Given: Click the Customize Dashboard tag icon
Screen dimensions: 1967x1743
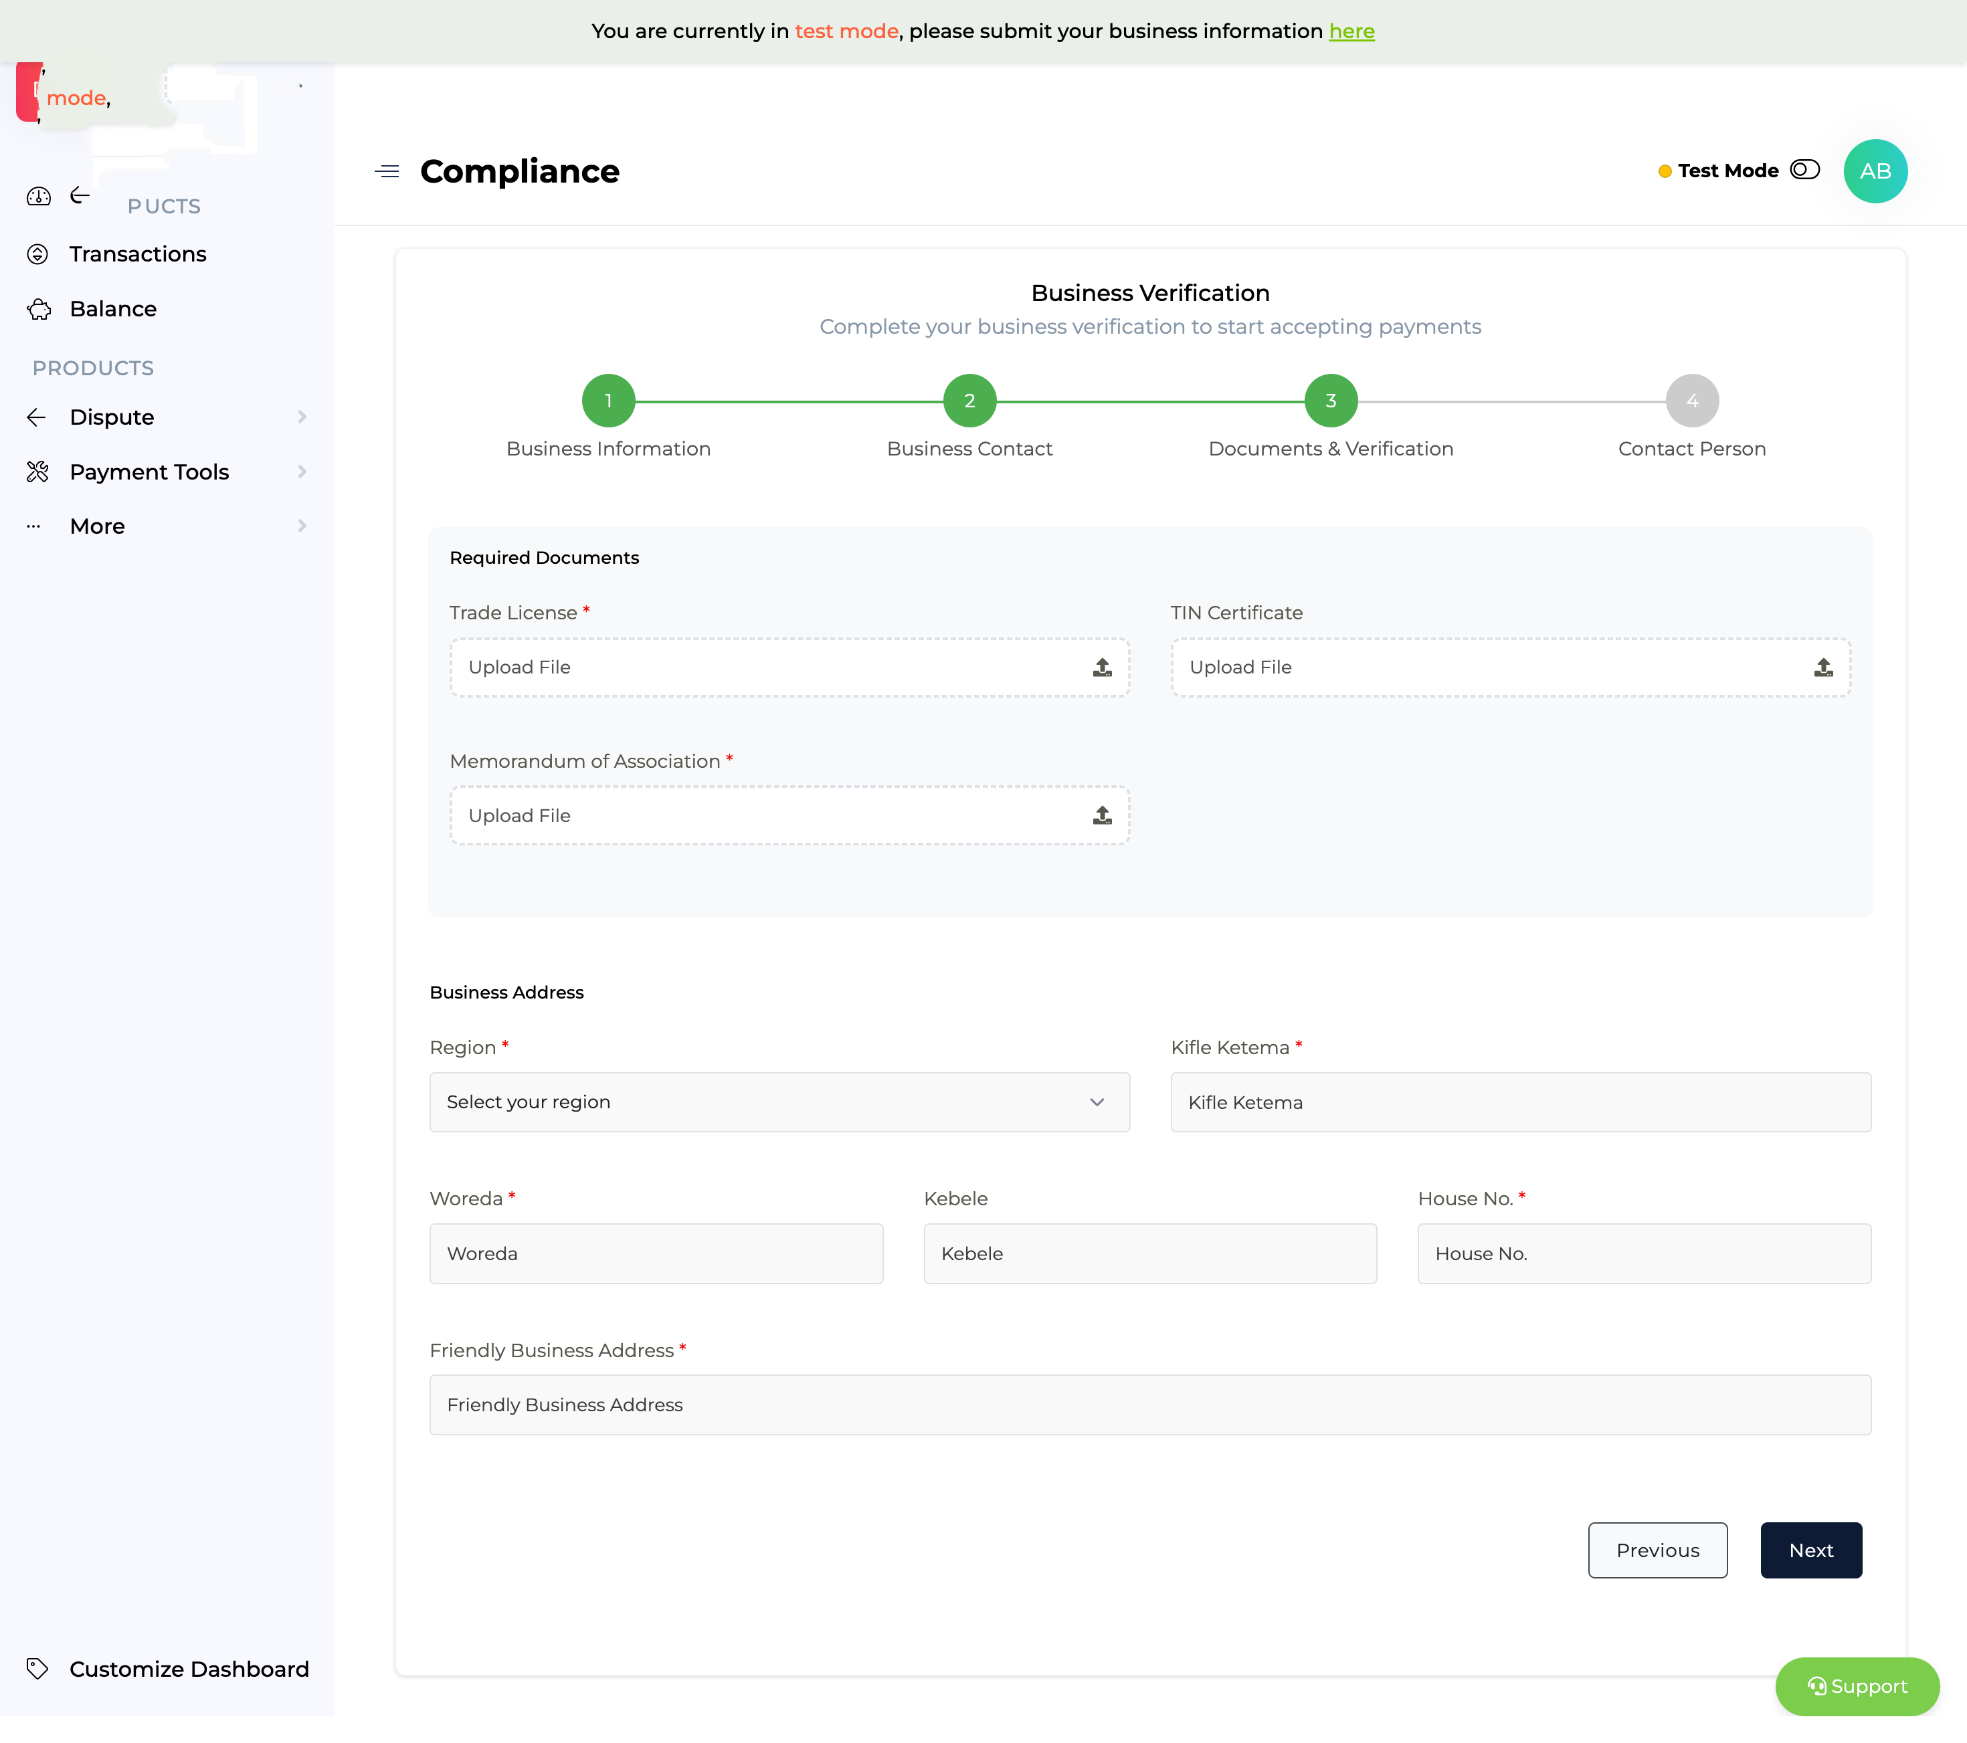Looking at the screenshot, I should click(37, 1669).
